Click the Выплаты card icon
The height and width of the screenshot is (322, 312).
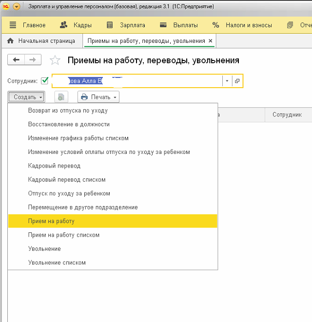(x=163, y=25)
